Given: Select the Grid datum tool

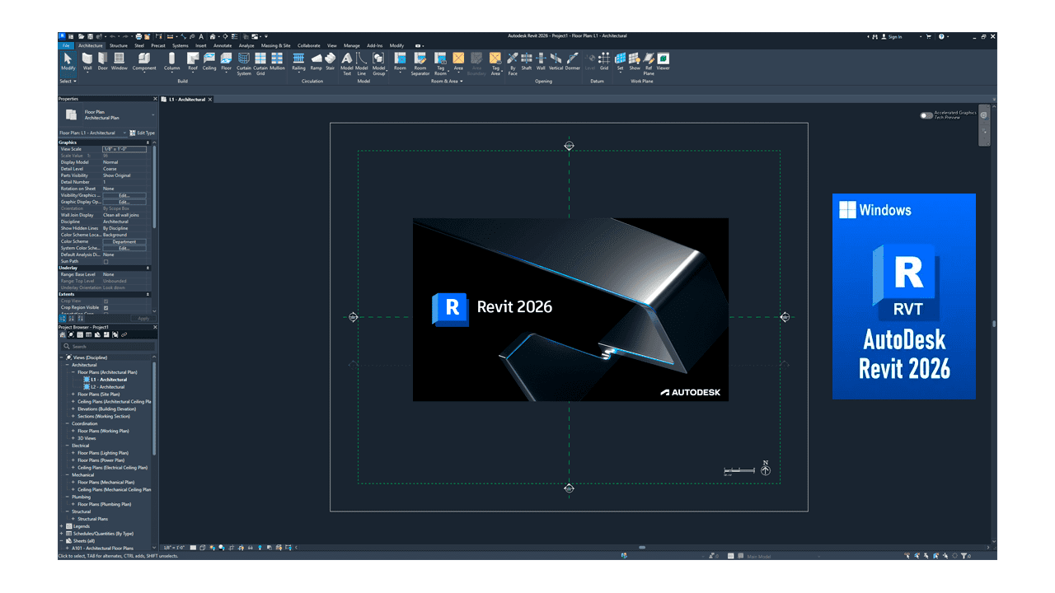Looking at the screenshot, I should click(x=604, y=61).
